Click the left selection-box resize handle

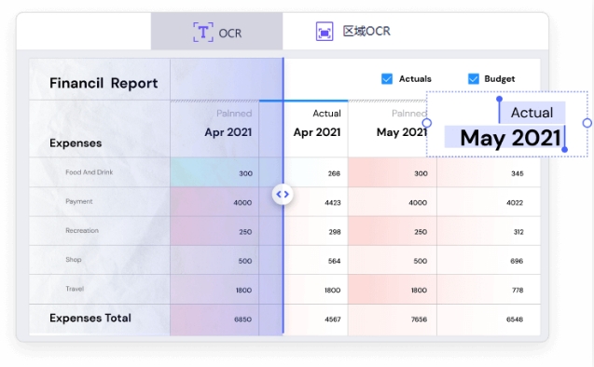(x=426, y=123)
